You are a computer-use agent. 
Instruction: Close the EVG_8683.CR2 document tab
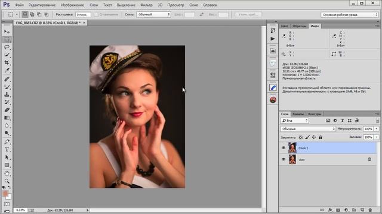[84, 23]
